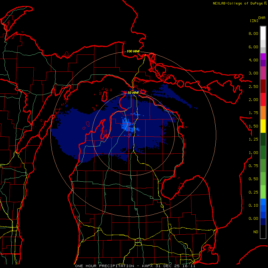Click the [IN] units label
Image resolution: width=268 pixels, height=268 pixels.
coord(254,21)
